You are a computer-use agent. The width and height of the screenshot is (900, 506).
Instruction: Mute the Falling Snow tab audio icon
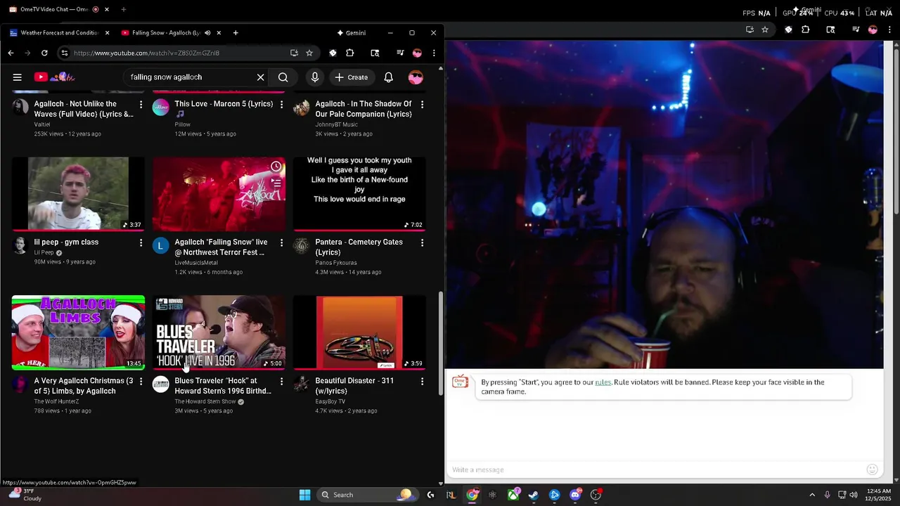click(207, 33)
